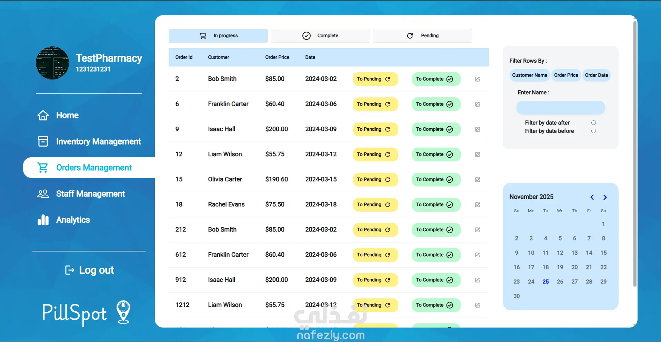Click customer name Rachel Evans
661x342 pixels.
point(226,205)
